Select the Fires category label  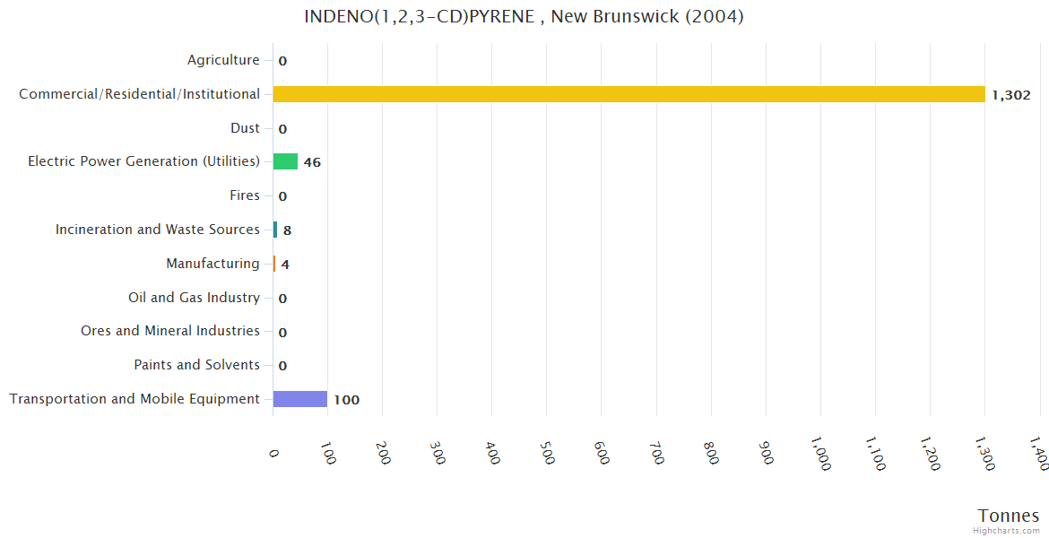pos(244,195)
